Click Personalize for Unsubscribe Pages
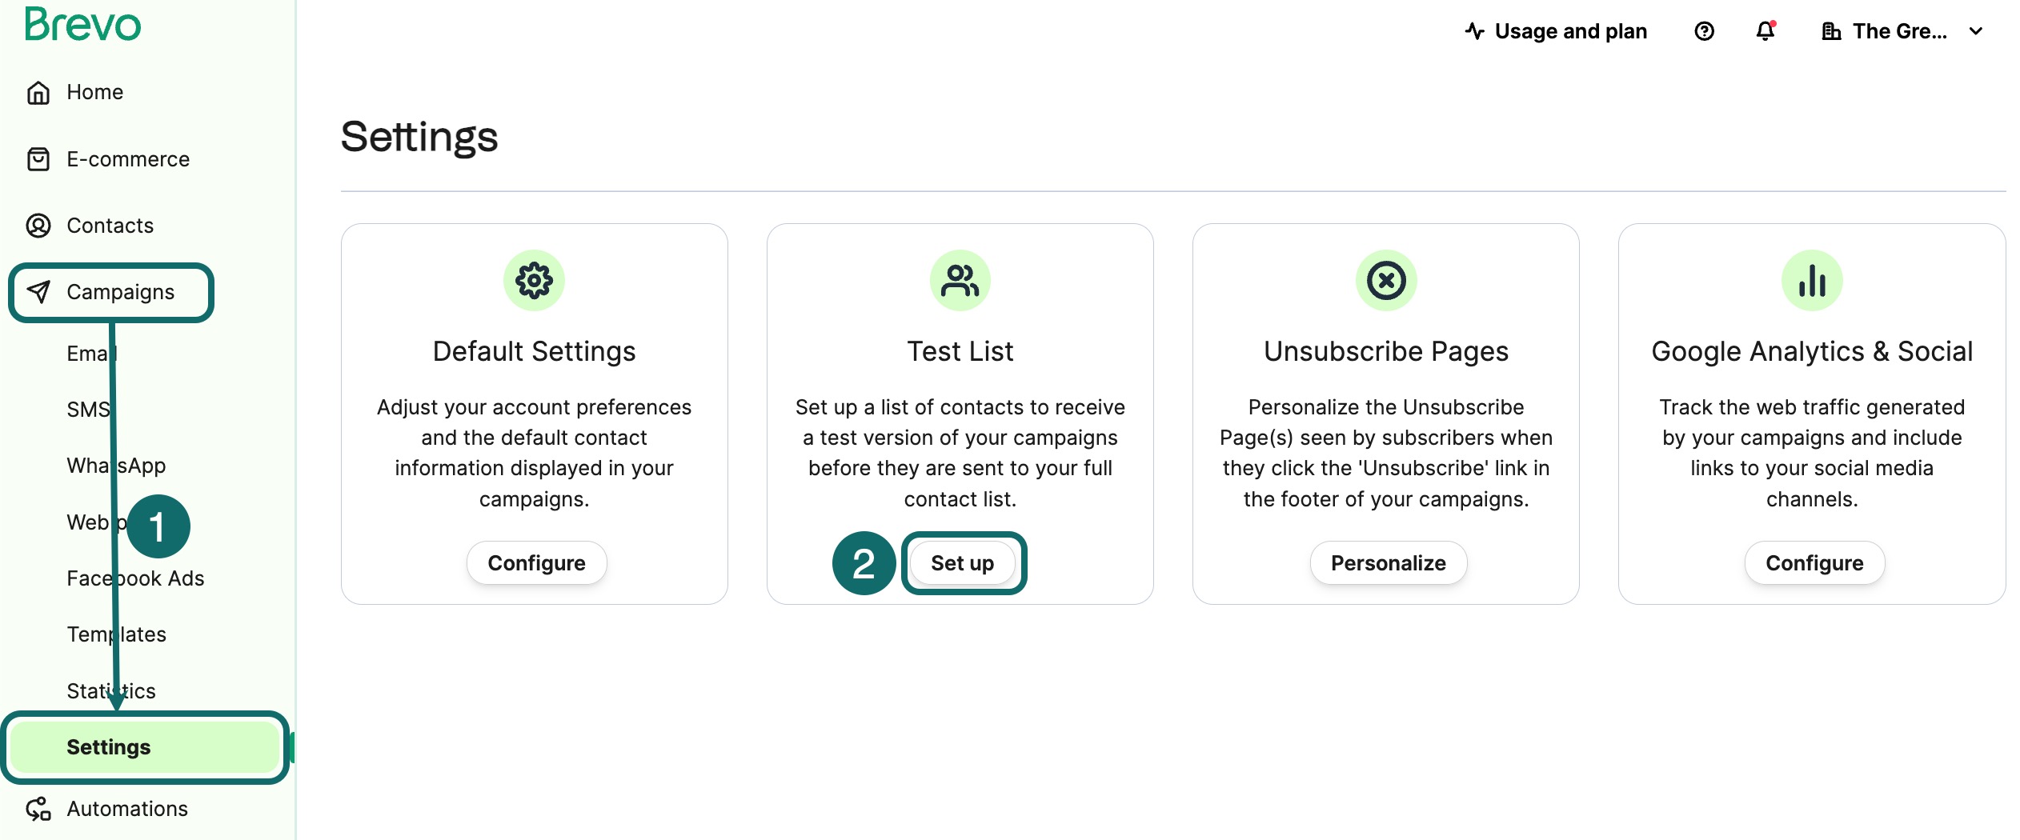The width and height of the screenshot is (2020, 840). [x=1388, y=563]
